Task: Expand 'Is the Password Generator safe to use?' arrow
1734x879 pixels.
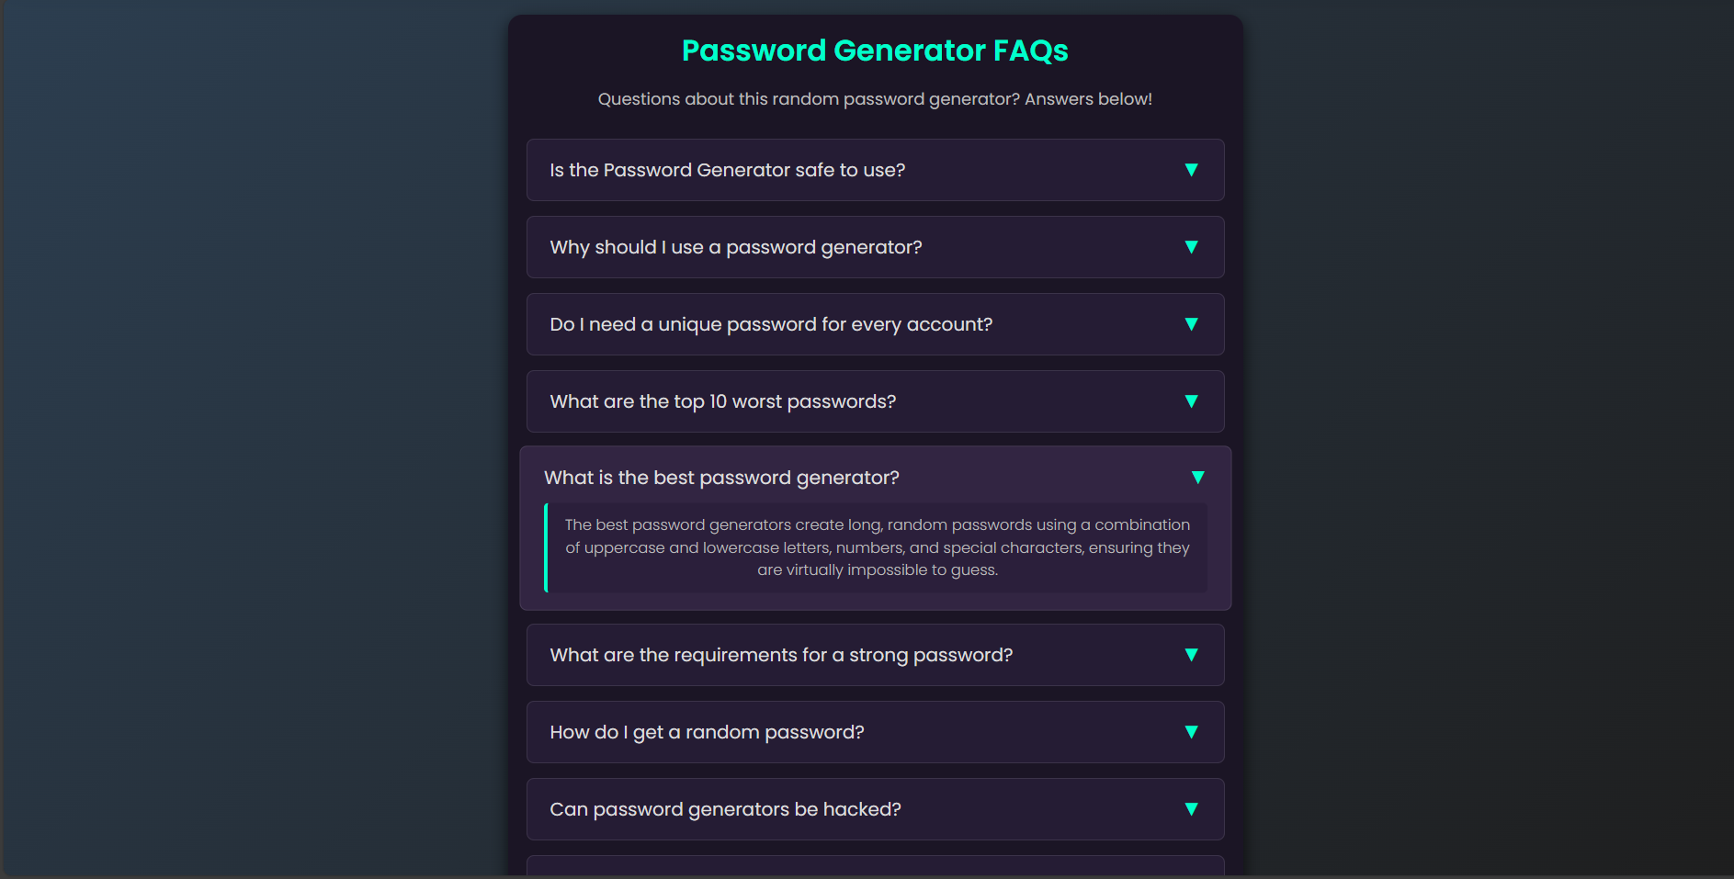Action: pyautogui.click(x=1191, y=170)
